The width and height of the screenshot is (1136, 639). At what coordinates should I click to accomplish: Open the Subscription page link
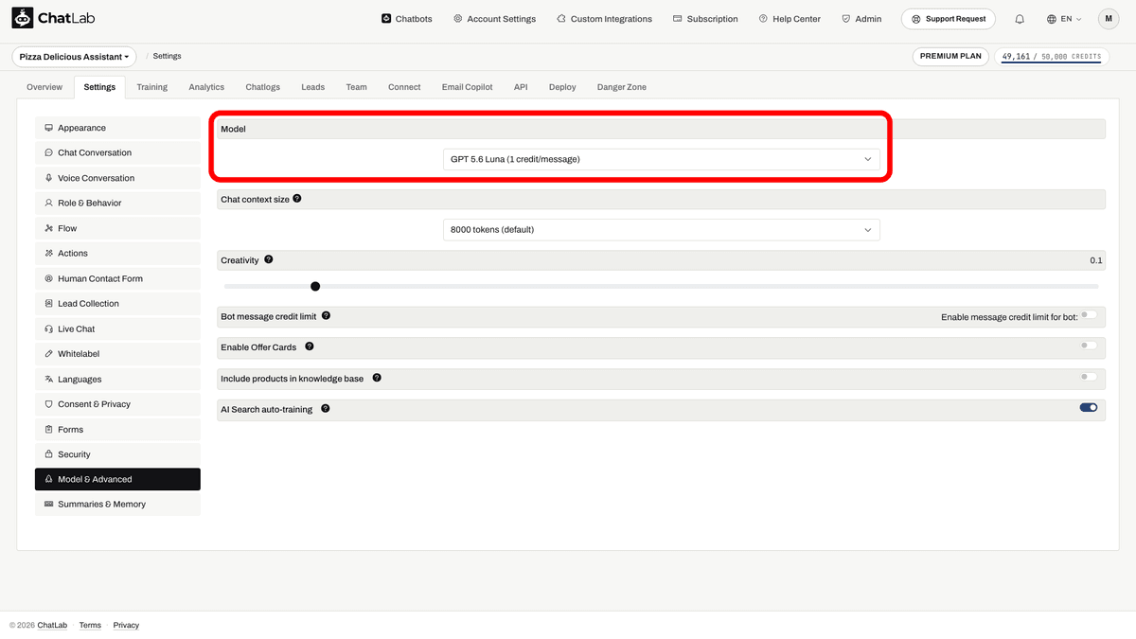[705, 19]
